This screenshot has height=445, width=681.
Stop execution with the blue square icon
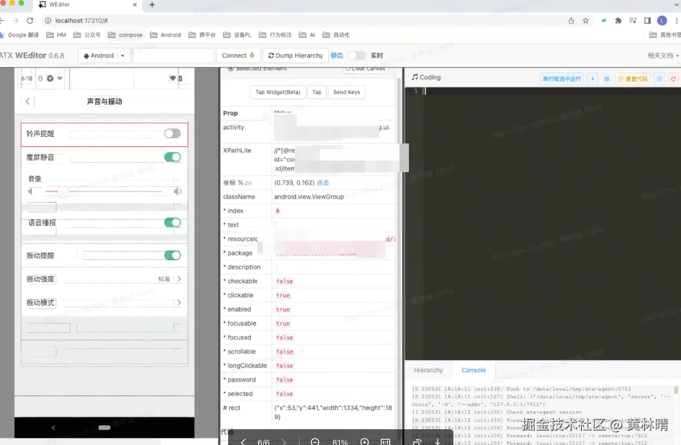coord(607,79)
